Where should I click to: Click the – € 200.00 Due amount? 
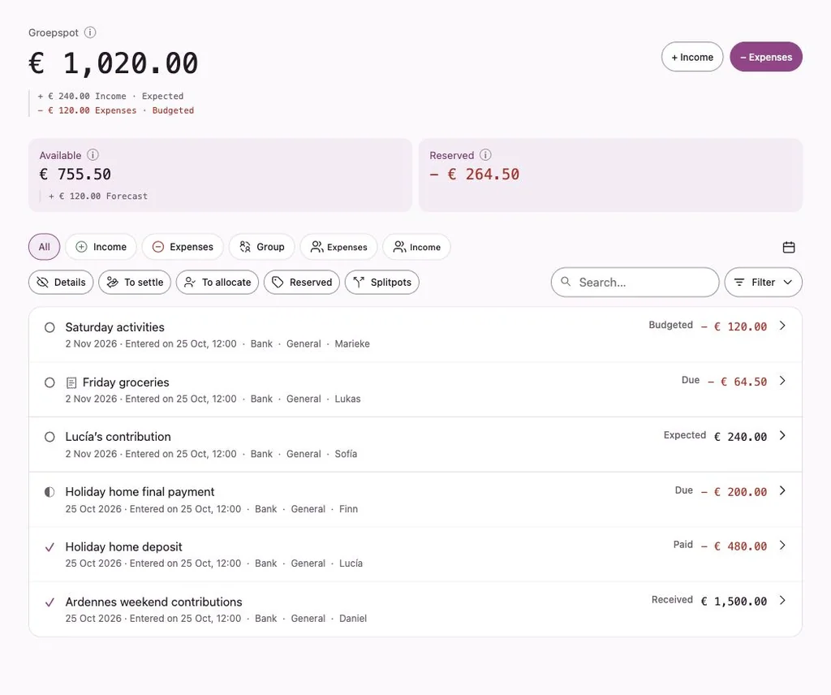coord(734,492)
